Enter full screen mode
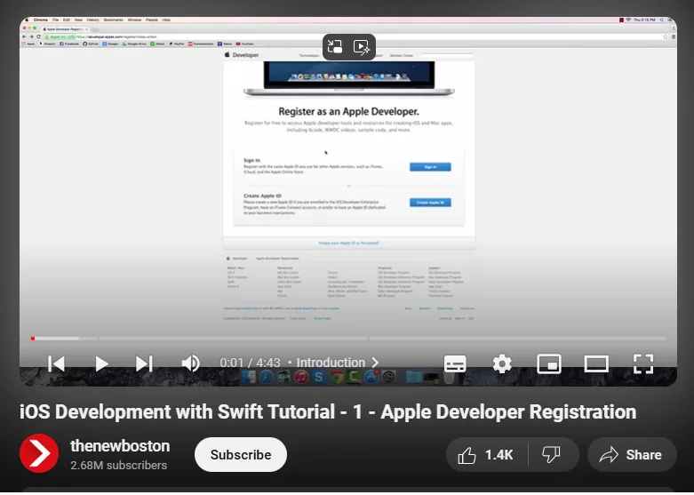This screenshot has width=694, height=495. 643,364
